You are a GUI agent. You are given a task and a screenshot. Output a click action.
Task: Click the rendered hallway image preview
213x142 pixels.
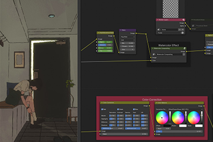point(39,71)
